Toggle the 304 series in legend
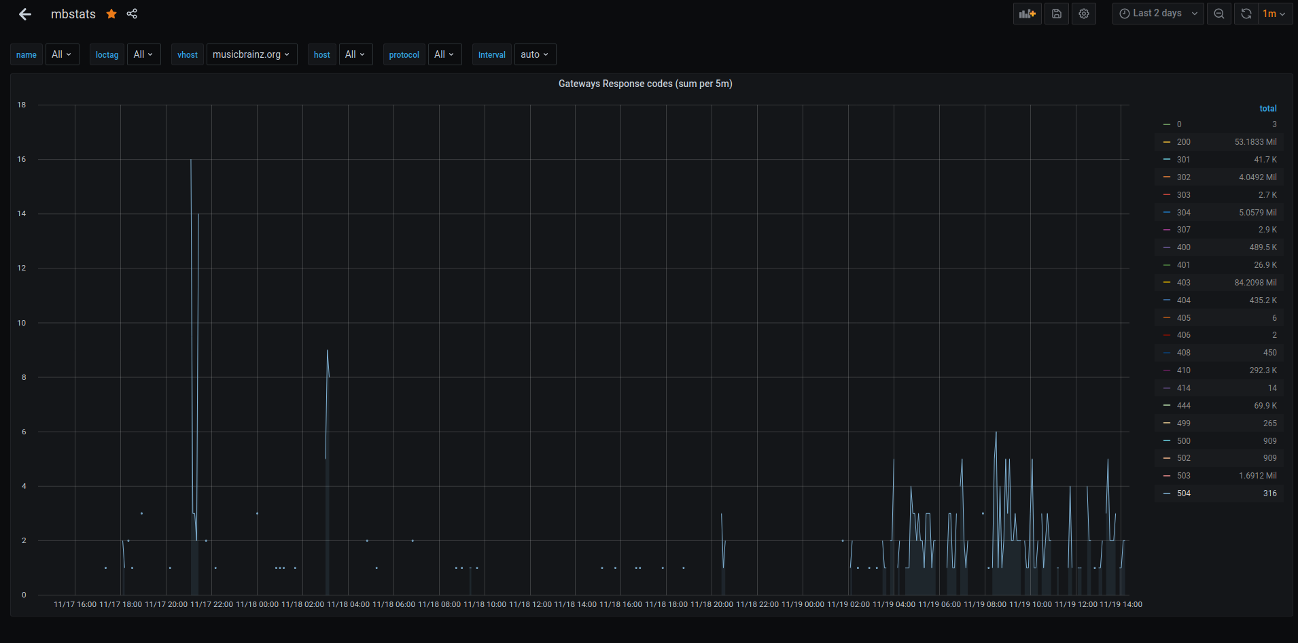This screenshot has width=1298, height=643. [x=1183, y=213]
